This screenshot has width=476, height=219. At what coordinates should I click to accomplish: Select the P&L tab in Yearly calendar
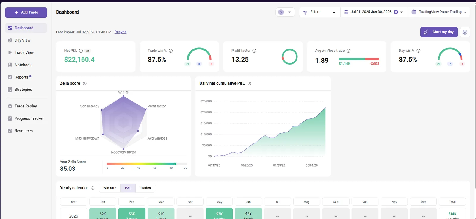point(128,188)
